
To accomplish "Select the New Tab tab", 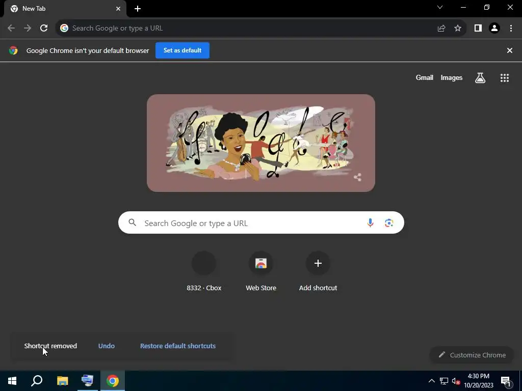I will point(65,9).
